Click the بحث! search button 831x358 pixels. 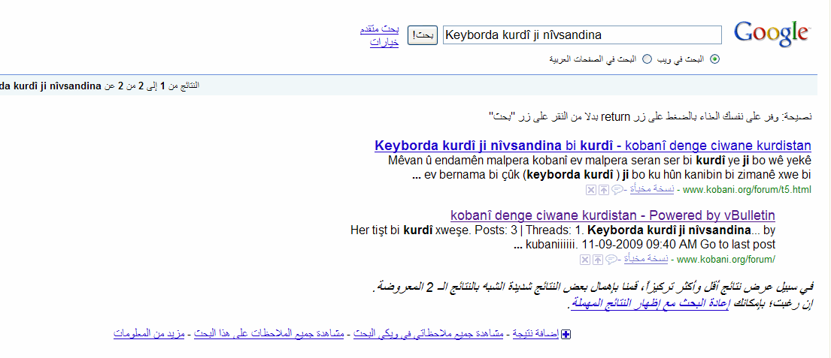(423, 35)
